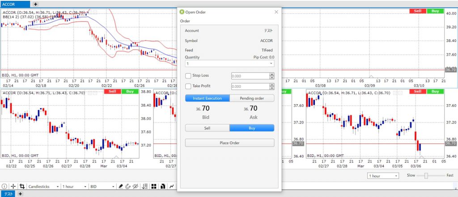Click the zigzag line chart icon
The width and height of the screenshot is (458, 197).
point(171,186)
